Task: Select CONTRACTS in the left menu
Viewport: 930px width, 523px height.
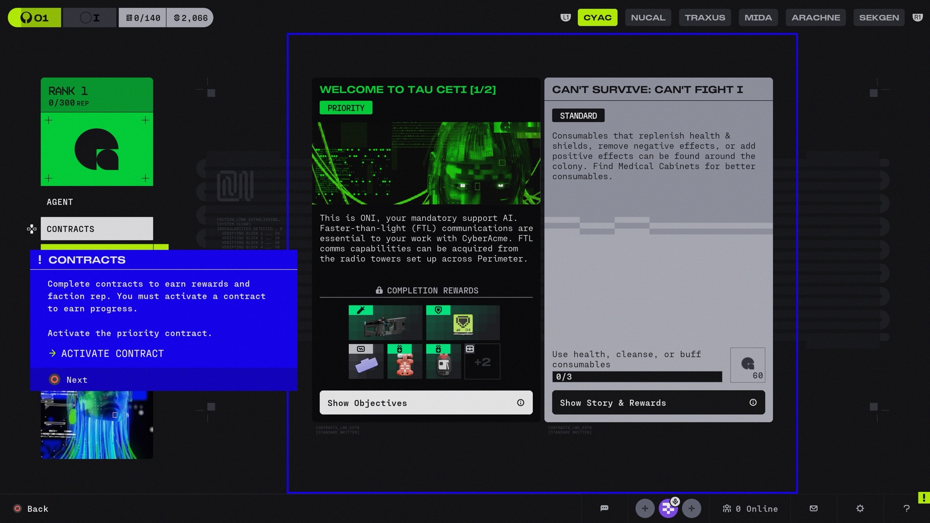Action: coord(97,229)
